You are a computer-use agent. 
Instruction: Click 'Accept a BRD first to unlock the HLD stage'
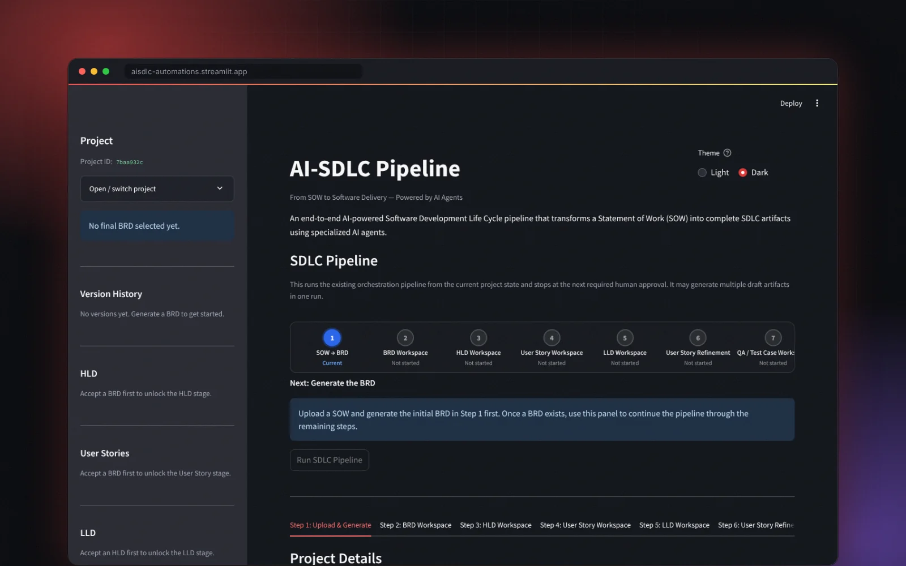(x=146, y=394)
